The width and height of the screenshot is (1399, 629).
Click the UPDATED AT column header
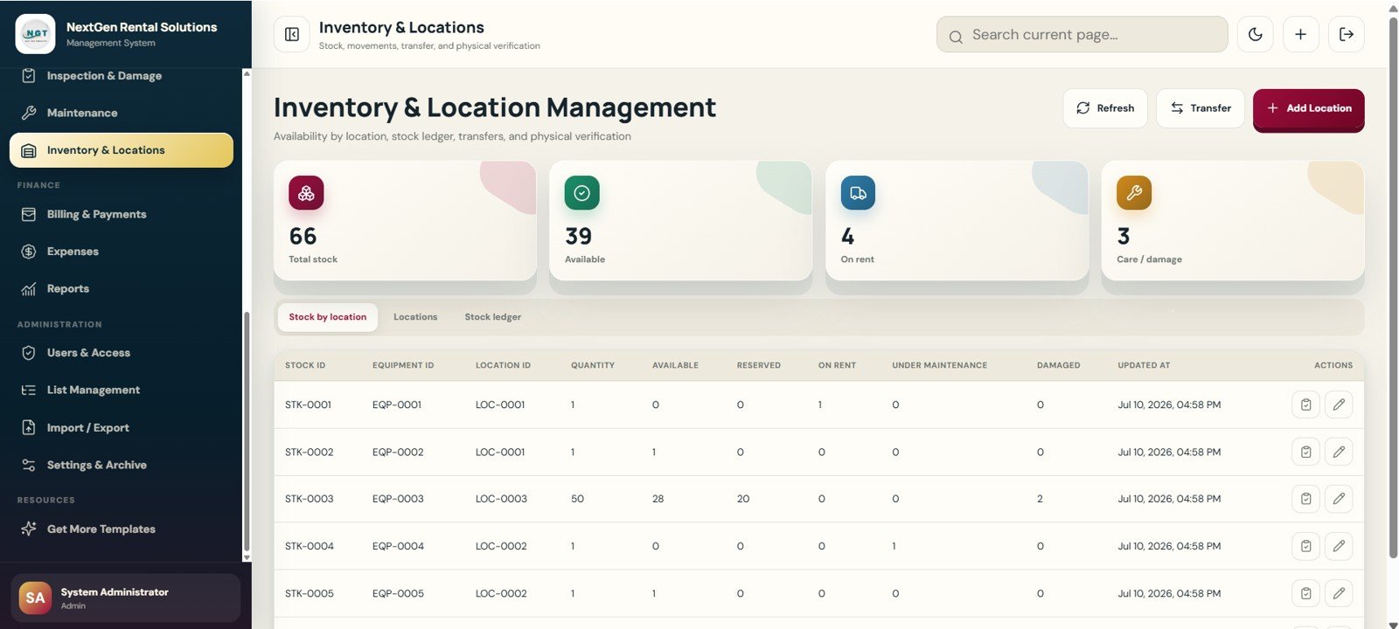tap(1144, 365)
